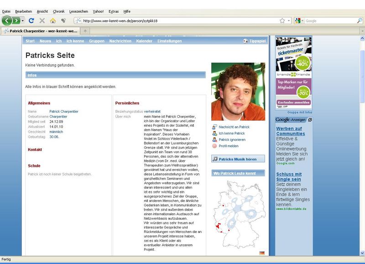Screen dimensions: 365x264
Task: Click the stop loading X icon
Action: (x=42, y=21)
